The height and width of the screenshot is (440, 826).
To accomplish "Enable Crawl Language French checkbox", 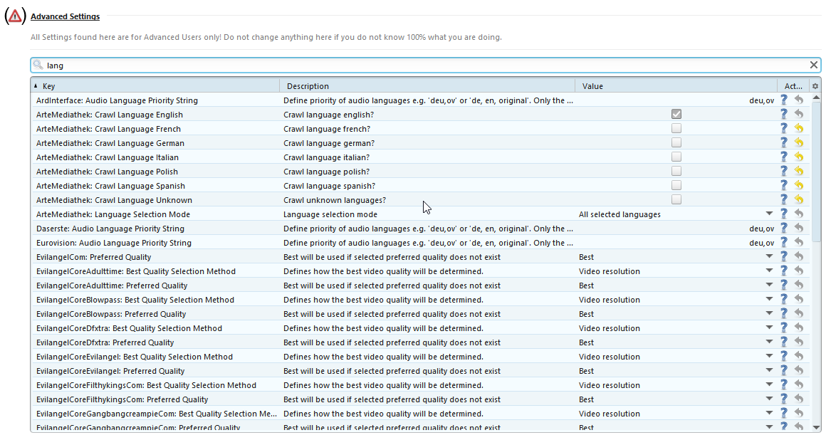I will [676, 128].
